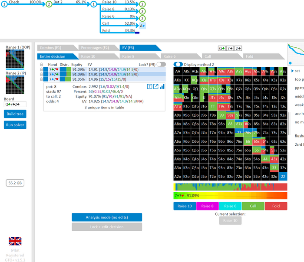Select the blue 22 cell in the matrix
Screen dimensions: 304x262
283,177
